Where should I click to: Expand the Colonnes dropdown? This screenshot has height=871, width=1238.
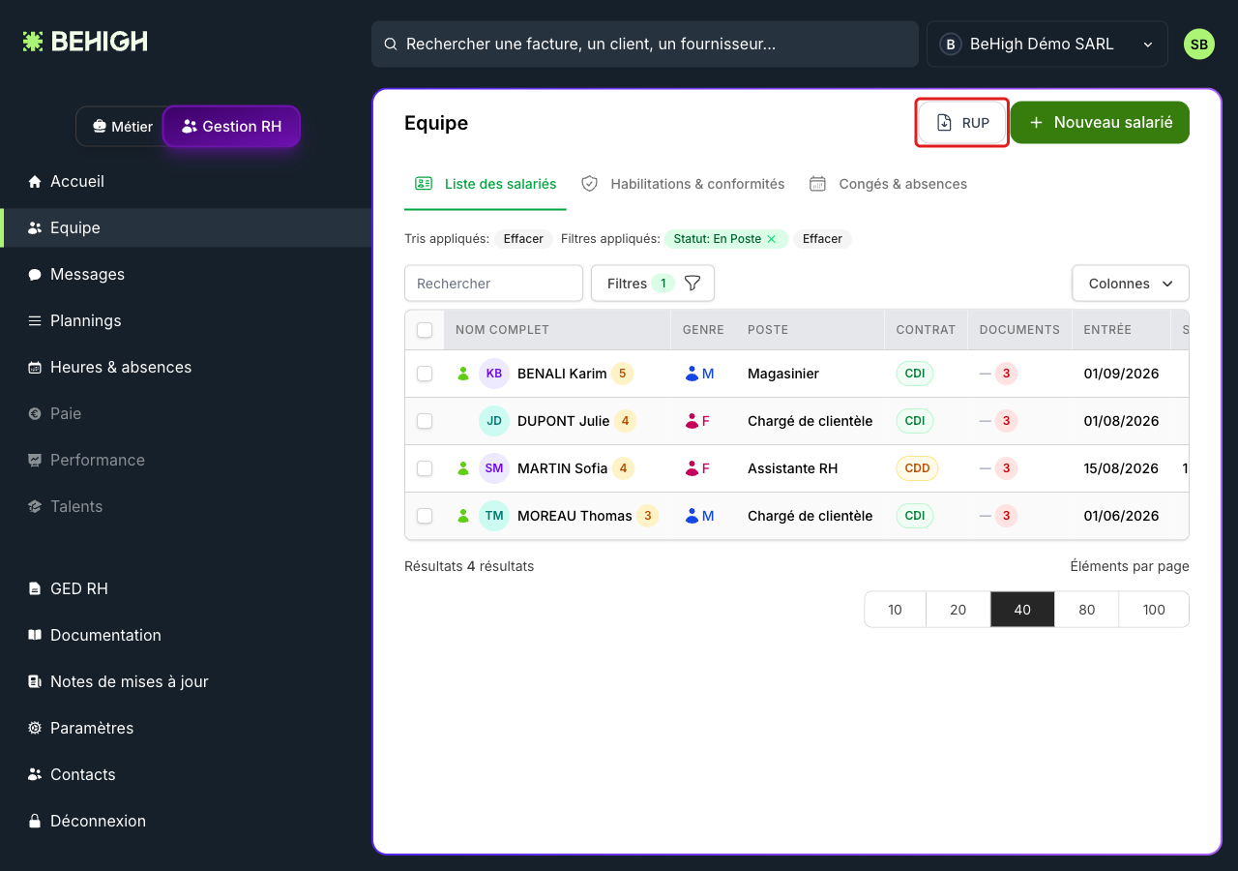[1131, 284]
